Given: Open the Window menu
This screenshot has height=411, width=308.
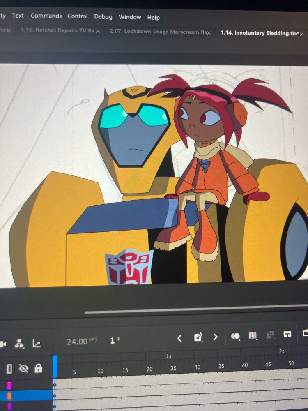Looking at the screenshot, I should tap(130, 17).
